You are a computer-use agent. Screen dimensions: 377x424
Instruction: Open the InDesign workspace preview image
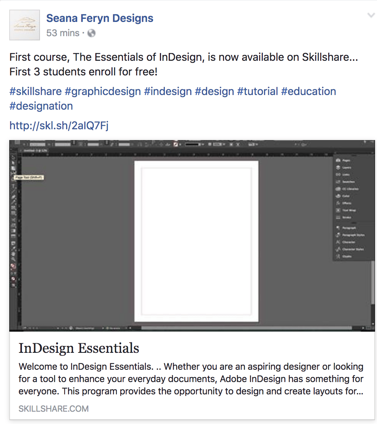point(192,235)
